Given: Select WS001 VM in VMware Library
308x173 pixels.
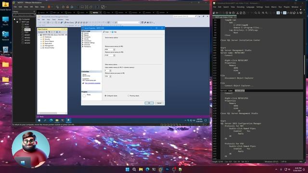Looking at the screenshot, I should point(27,35).
